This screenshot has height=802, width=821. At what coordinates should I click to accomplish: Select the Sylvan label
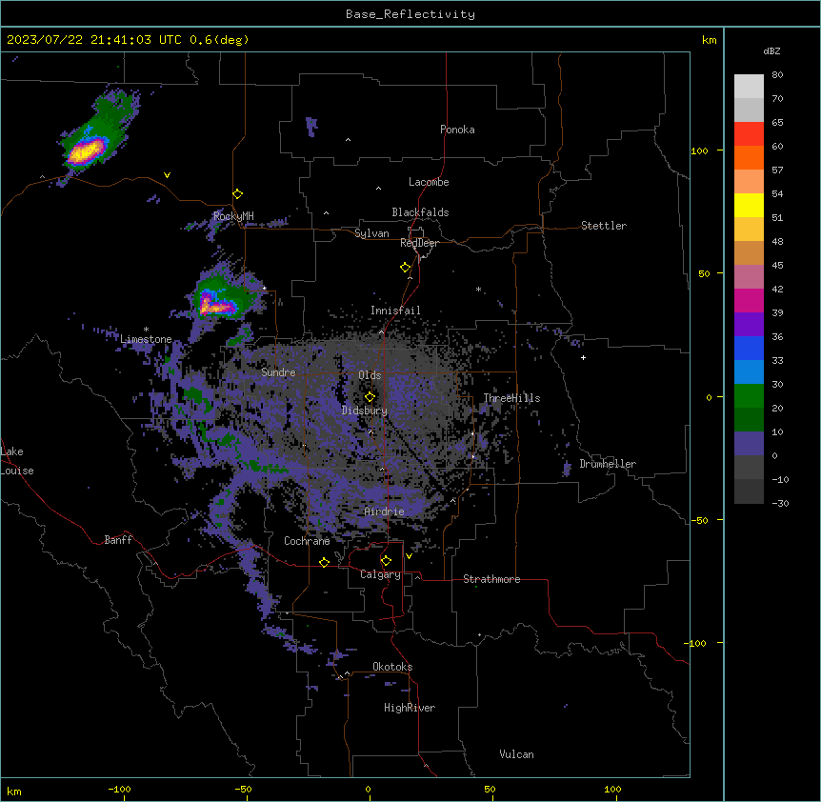[x=371, y=233]
